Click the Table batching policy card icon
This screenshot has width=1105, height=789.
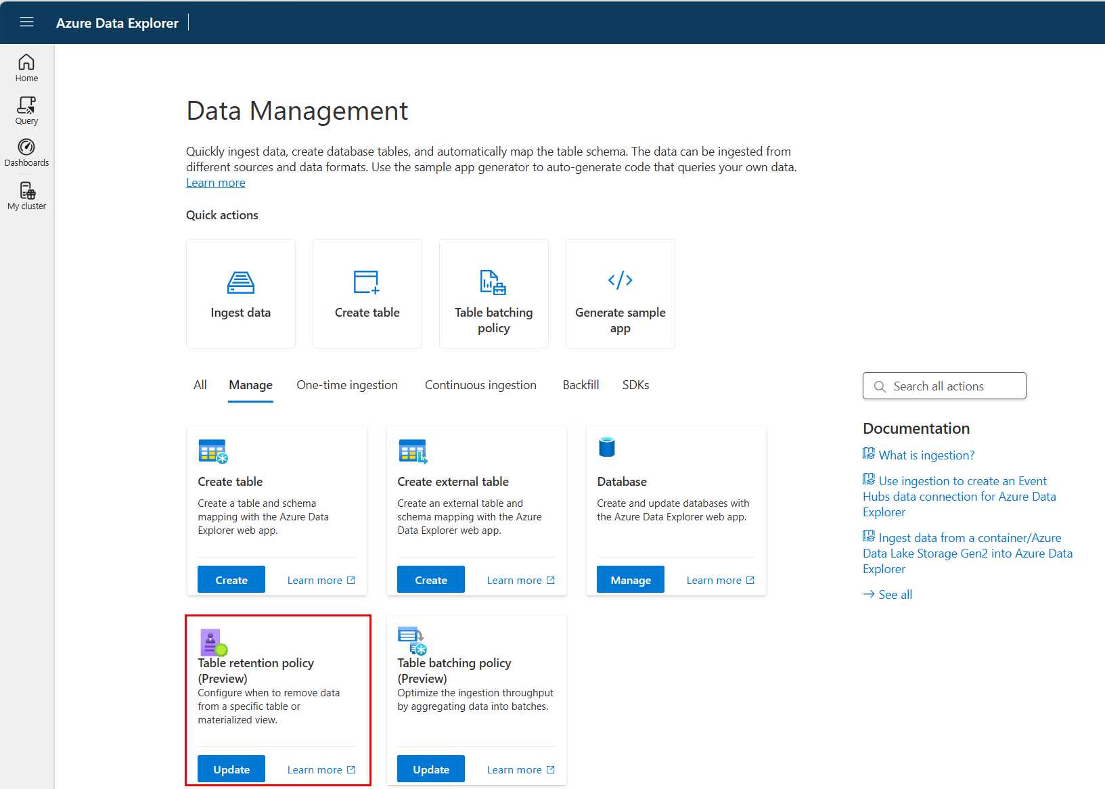tap(412, 641)
